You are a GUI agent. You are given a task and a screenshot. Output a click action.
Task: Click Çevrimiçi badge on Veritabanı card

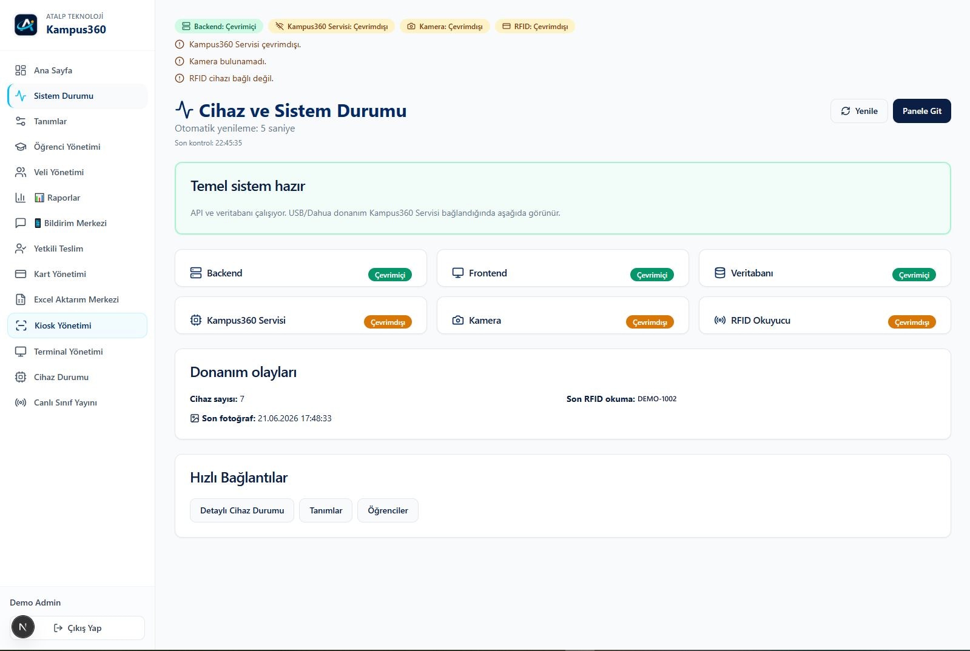(x=914, y=275)
